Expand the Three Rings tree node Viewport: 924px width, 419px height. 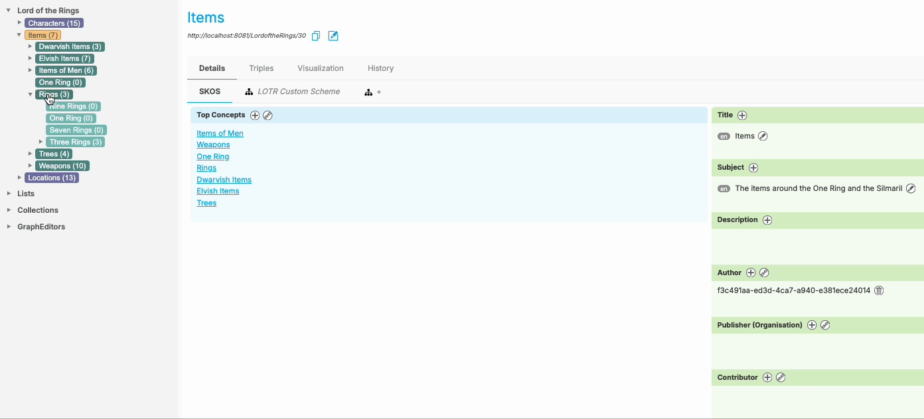pyautogui.click(x=40, y=142)
